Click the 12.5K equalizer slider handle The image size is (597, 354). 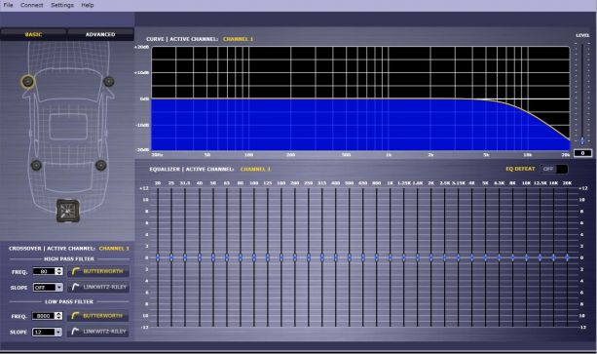[x=540, y=258]
